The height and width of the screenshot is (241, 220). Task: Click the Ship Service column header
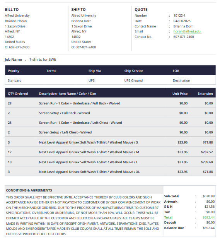click(133, 71)
